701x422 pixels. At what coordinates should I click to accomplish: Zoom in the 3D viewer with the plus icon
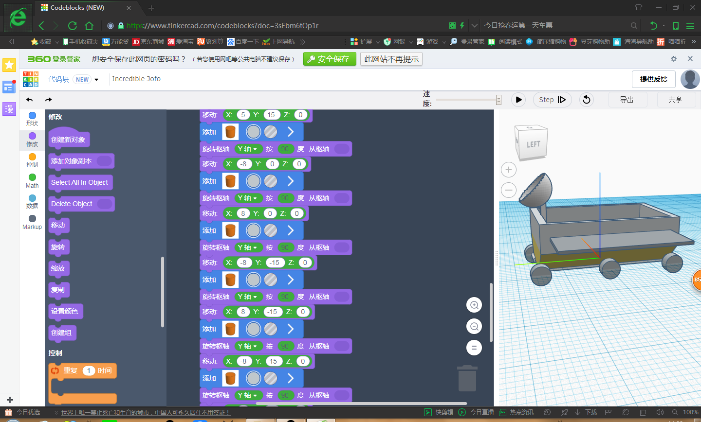(x=509, y=170)
